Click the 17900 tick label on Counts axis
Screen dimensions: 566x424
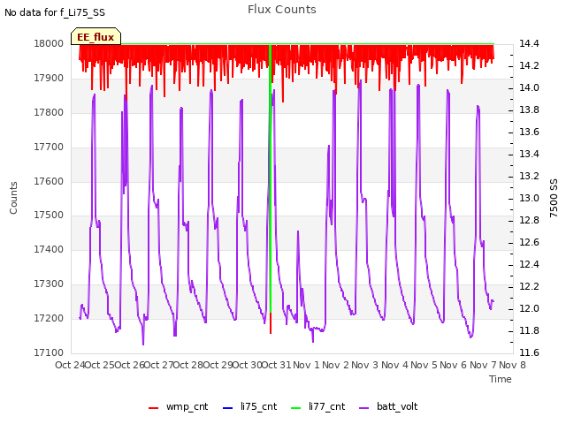coord(49,78)
